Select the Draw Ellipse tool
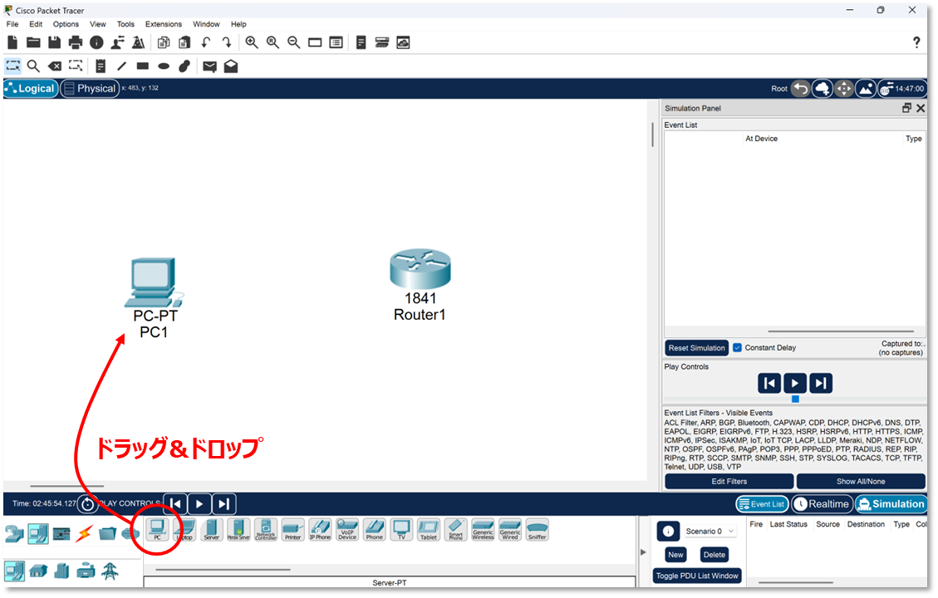The width and height of the screenshot is (938, 598). 164,66
